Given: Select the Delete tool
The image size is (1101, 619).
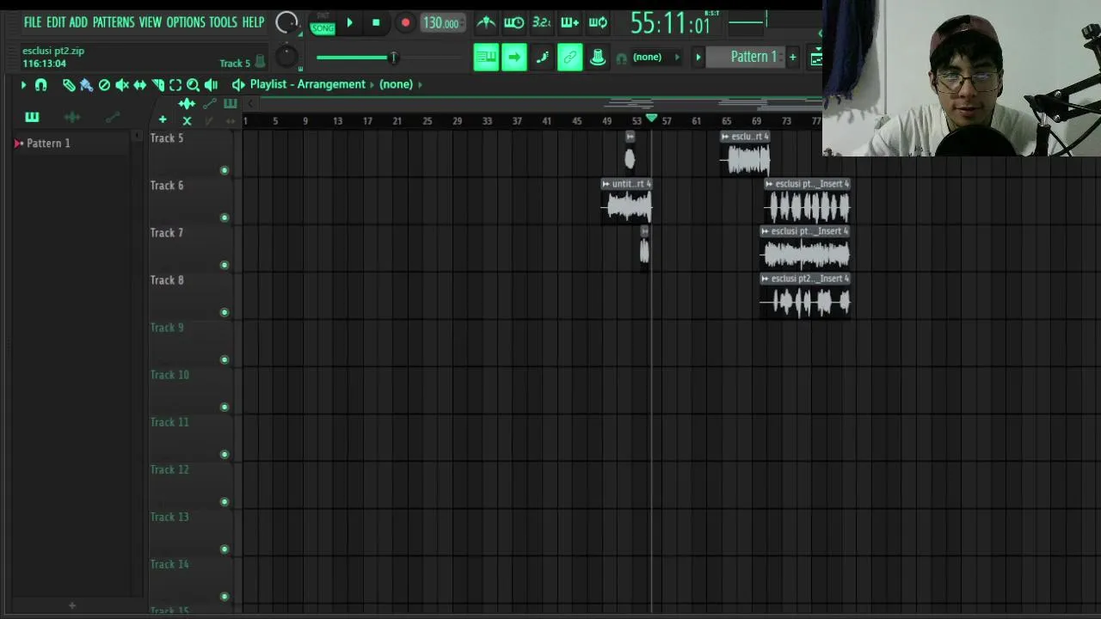Looking at the screenshot, I should (104, 84).
